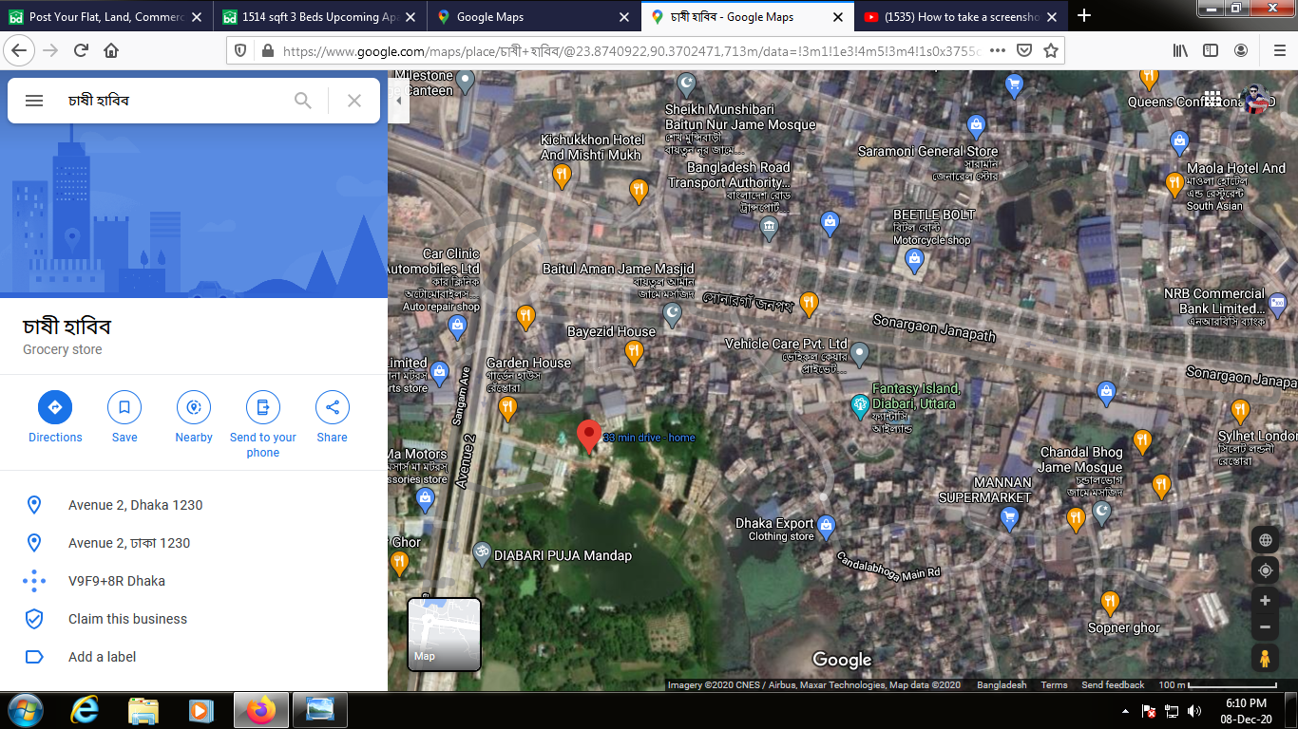Launch Internet Explorer from taskbar

click(x=86, y=710)
